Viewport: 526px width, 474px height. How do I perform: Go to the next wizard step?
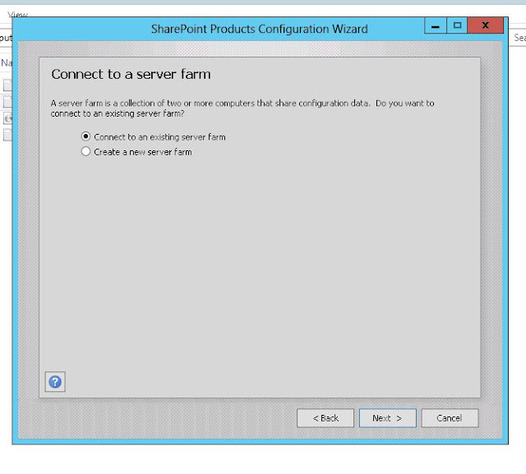tap(387, 417)
